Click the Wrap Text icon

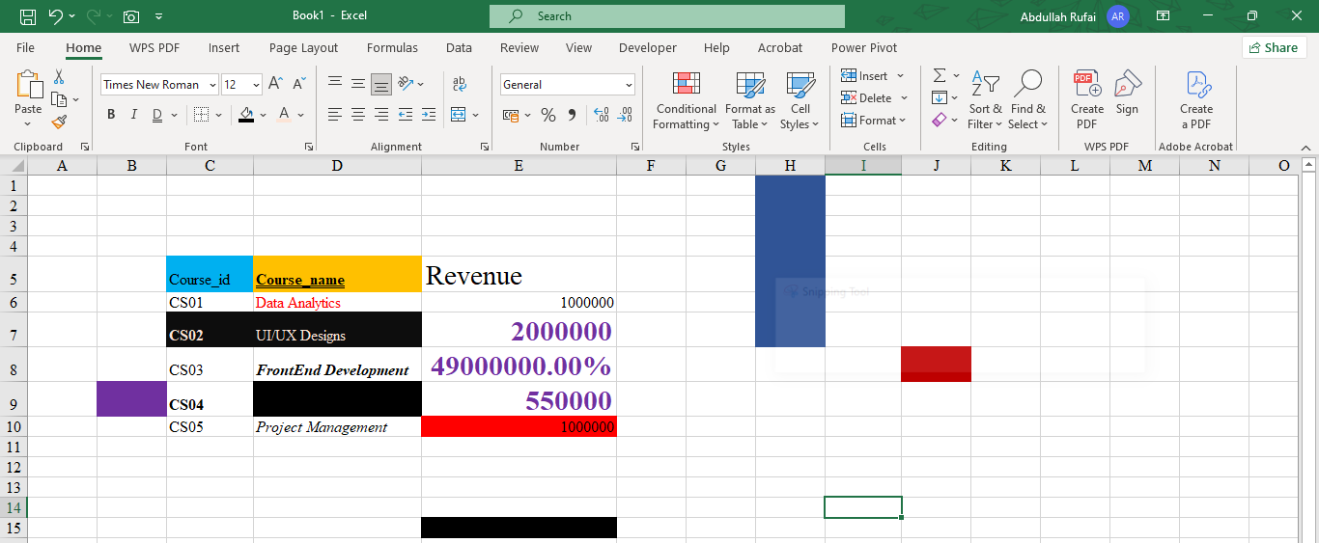(459, 84)
